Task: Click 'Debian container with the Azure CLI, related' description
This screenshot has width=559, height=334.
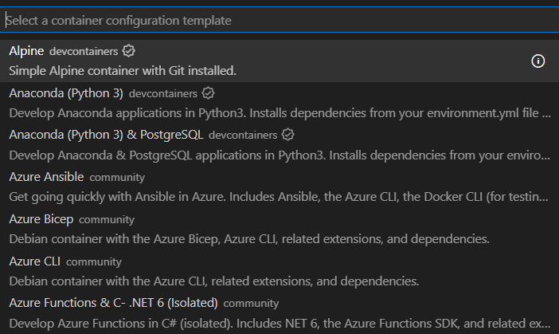Action: [x=214, y=281]
